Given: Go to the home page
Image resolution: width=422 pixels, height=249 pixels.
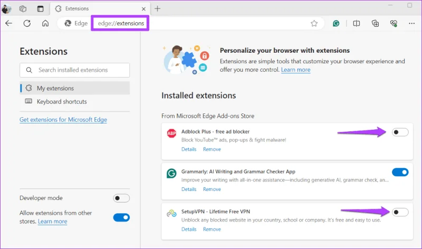Looking at the screenshot, I should pyautogui.click(x=45, y=23).
